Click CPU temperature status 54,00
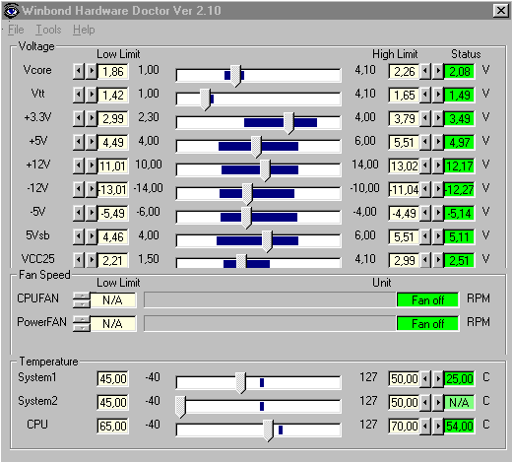The height and width of the screenshot is (462, 512). (x=459, y=426)
